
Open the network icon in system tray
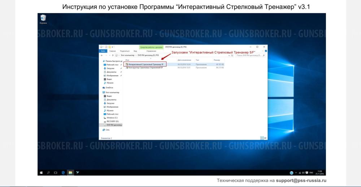pyautogui.click(x=300, y=173)
